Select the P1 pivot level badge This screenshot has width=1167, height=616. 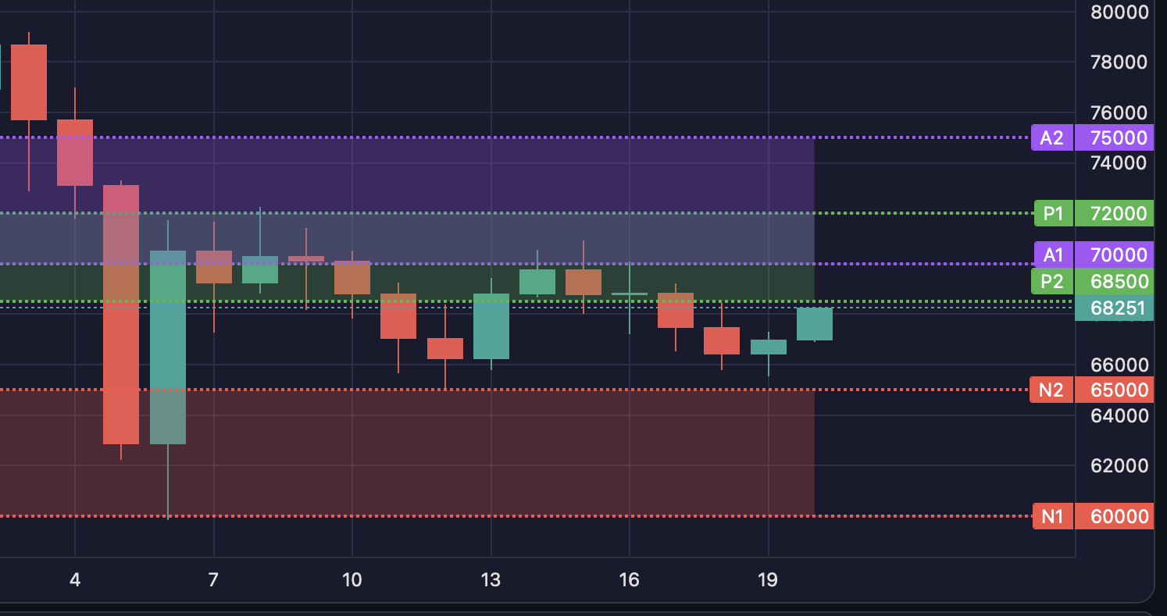point(1051,213)
